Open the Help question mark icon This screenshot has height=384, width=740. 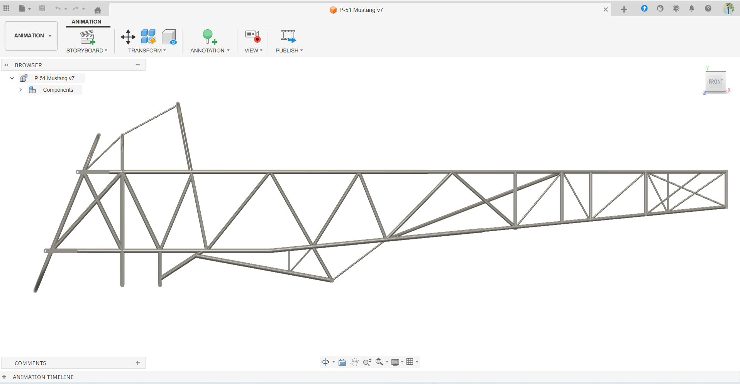708,8
